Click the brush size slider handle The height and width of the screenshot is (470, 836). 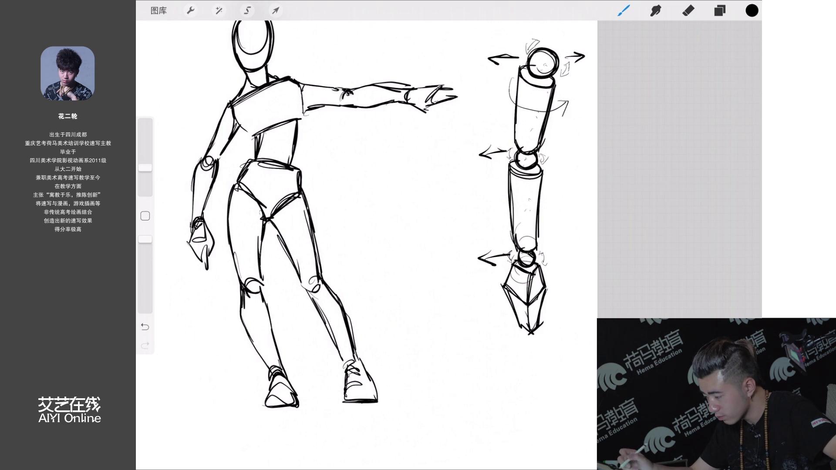[145, 168]
